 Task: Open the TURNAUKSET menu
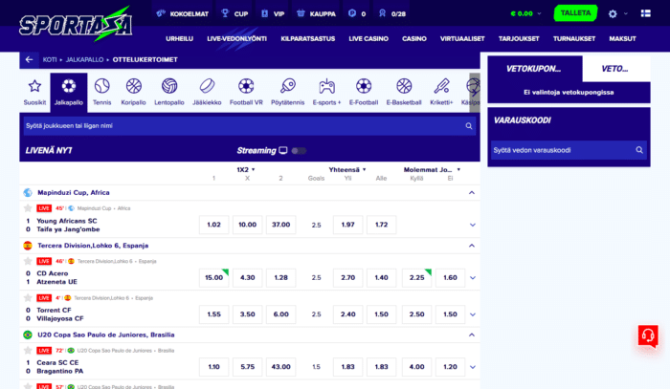[x=574, y=39]
